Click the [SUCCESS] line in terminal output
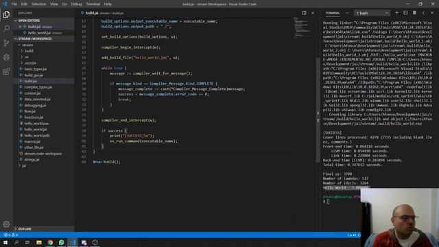 [x=332, y=132]
